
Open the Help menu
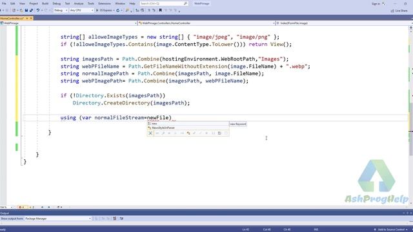[132, 3]
